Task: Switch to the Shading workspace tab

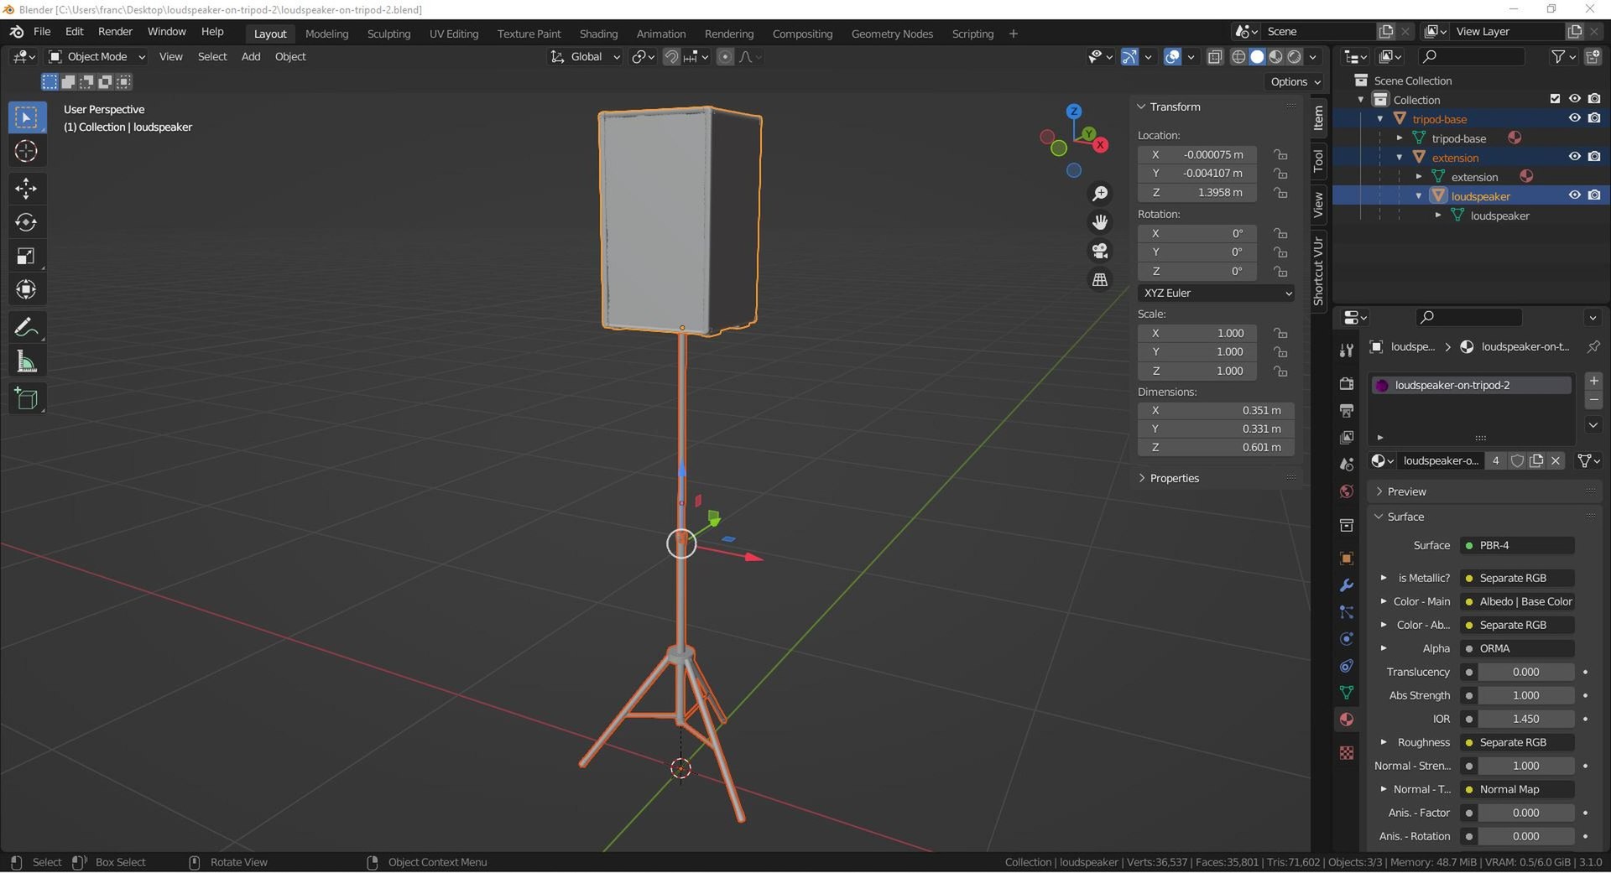Action: point(598,34)
